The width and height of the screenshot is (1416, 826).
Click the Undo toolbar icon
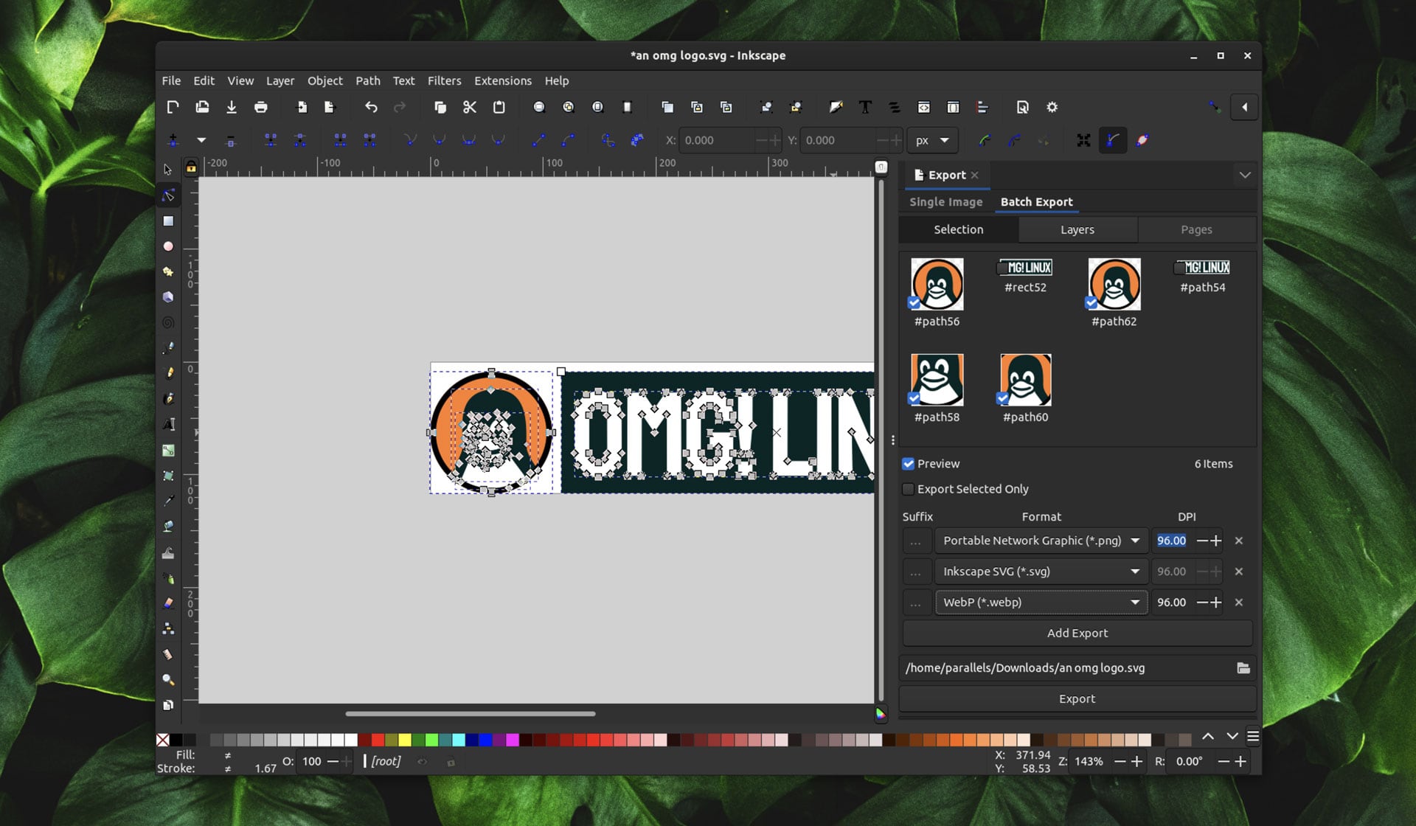pyautogui.click(x=371, y=108)
